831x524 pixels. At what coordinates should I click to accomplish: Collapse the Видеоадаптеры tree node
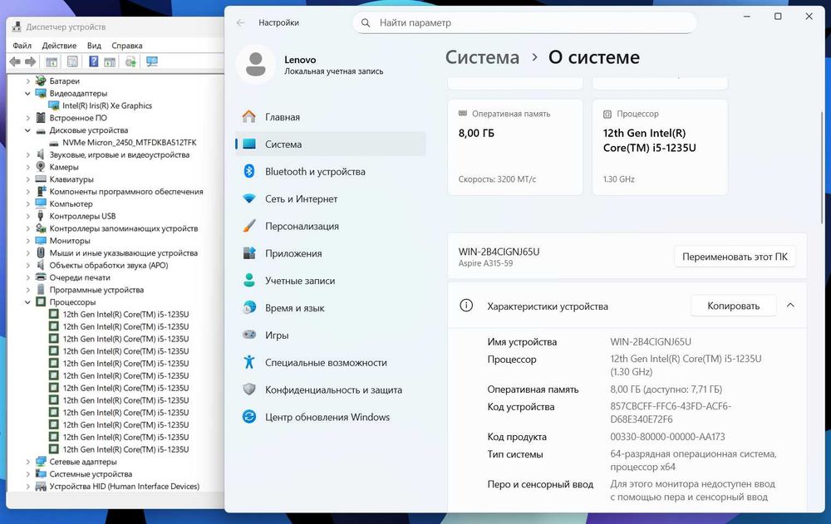tap(28, 93)
